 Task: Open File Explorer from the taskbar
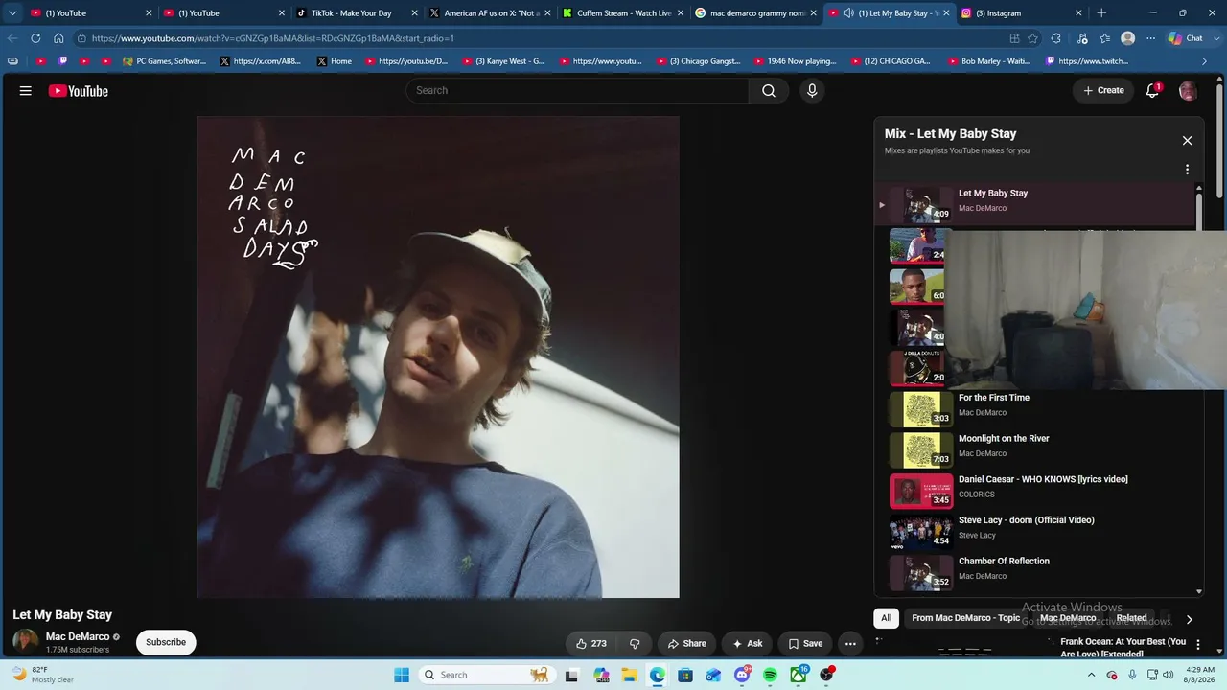(629, 675)
